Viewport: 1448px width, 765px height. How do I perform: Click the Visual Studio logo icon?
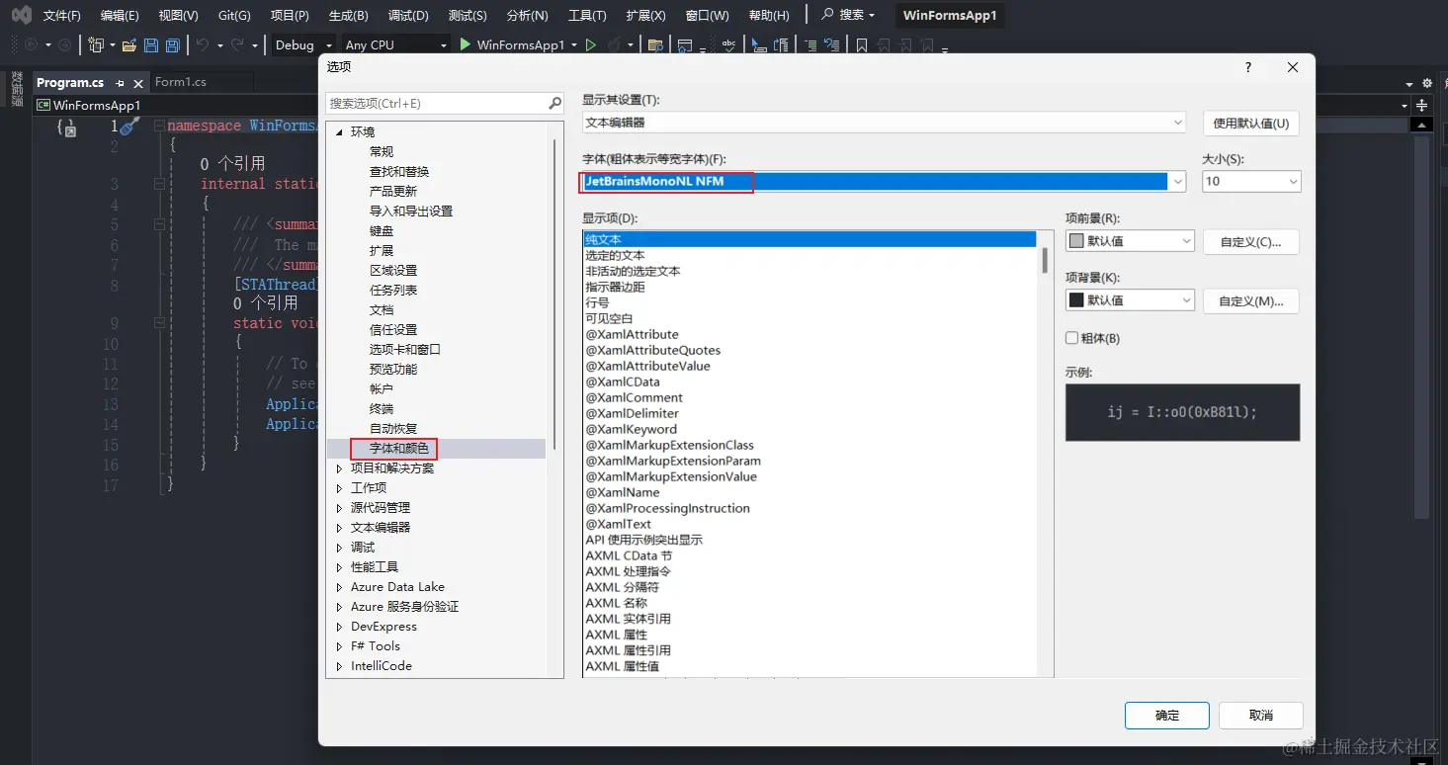tap(21, 15)
